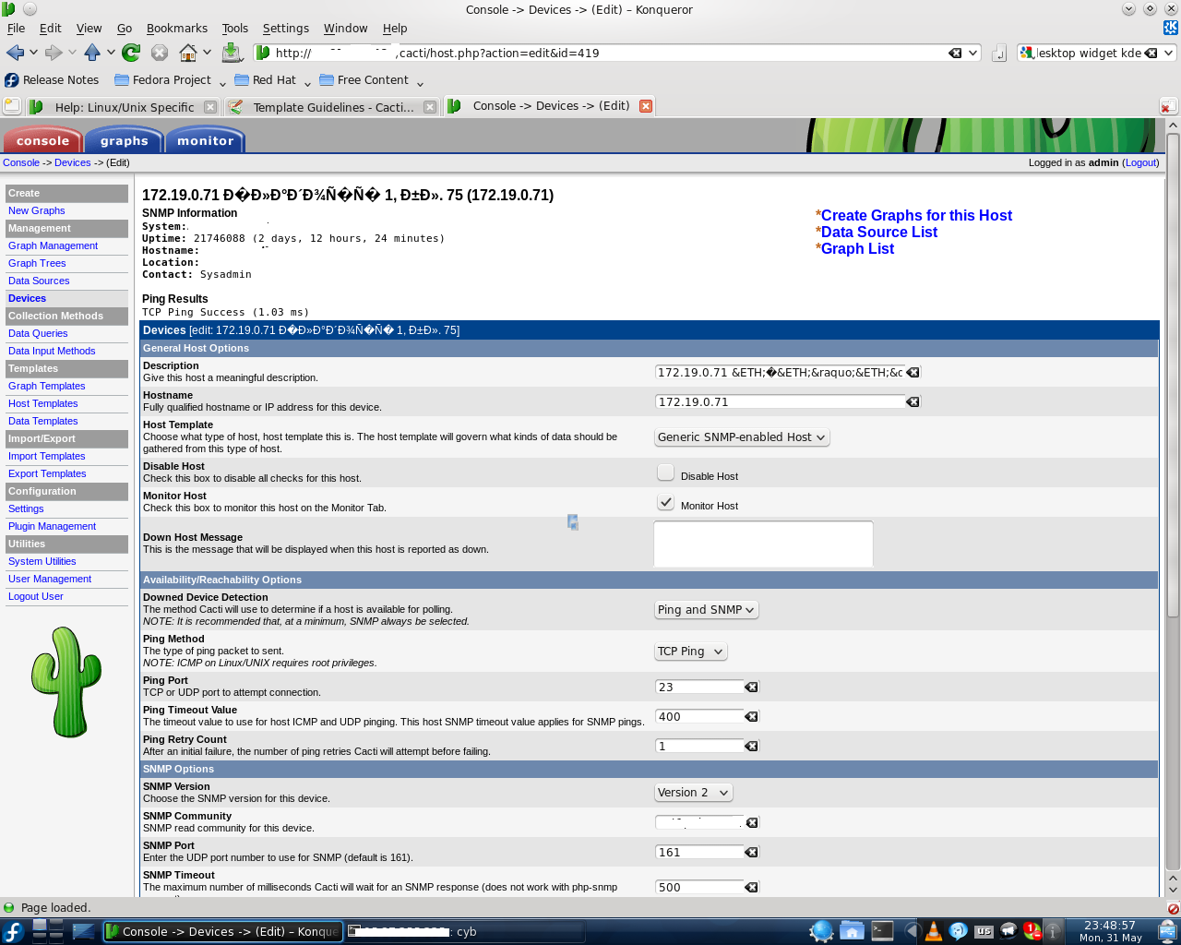1181x945 pixels.
Task: Open the SNMP Version dropdown
Action: point(693,793)
